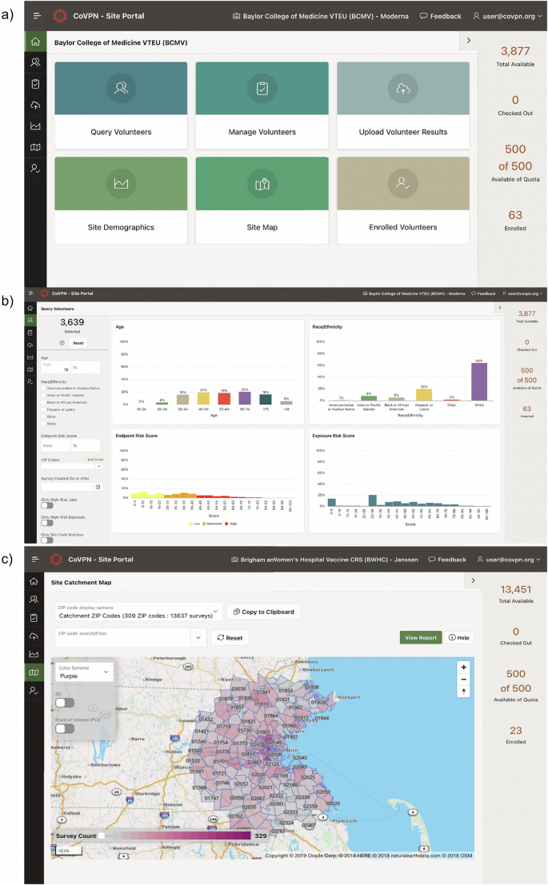
Task: Click hamburger menu icon in panel a header
Action: pyautogui.click(x=37, y=16)
